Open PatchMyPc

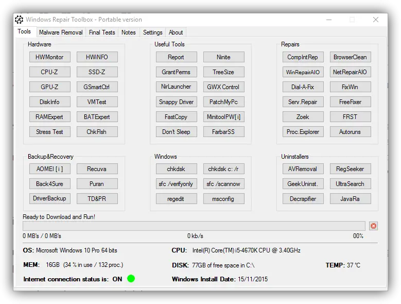tap(224, 102)
